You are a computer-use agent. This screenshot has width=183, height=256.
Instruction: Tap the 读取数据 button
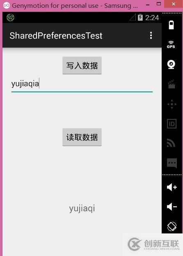click(82, 137)
